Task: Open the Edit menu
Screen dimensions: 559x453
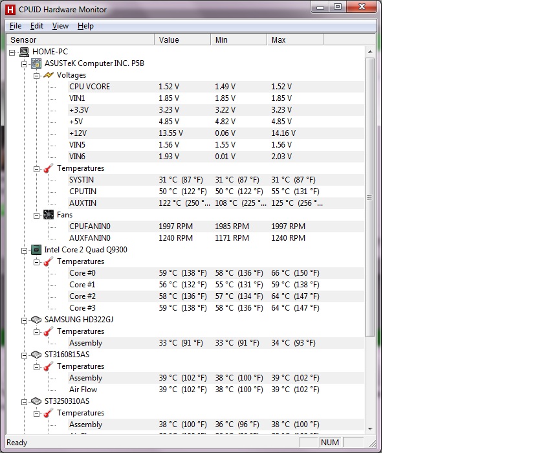Action: point(37,26)
